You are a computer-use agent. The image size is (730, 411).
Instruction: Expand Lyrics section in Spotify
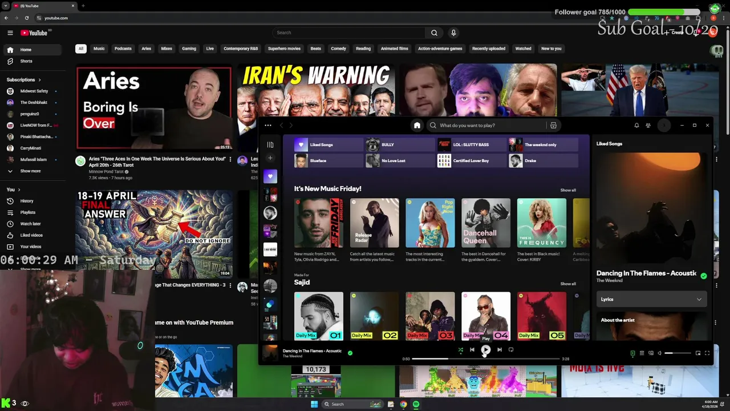pos(651,299)
